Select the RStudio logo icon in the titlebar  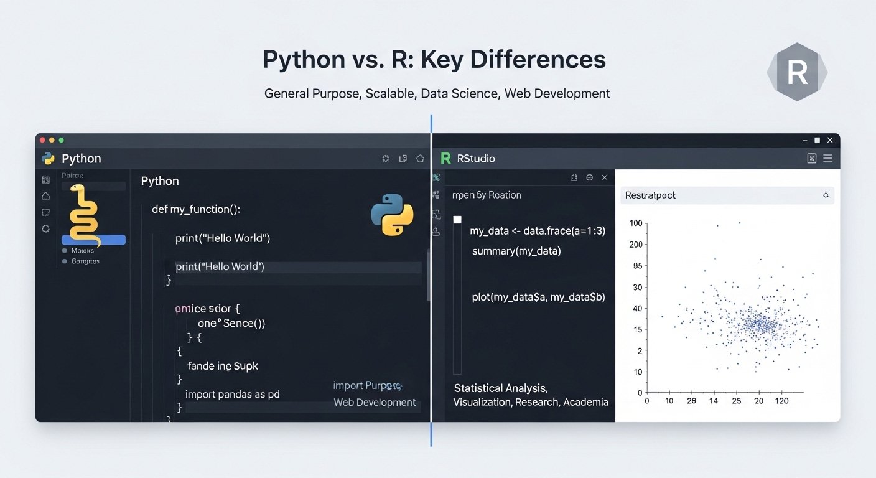point(445,158)
